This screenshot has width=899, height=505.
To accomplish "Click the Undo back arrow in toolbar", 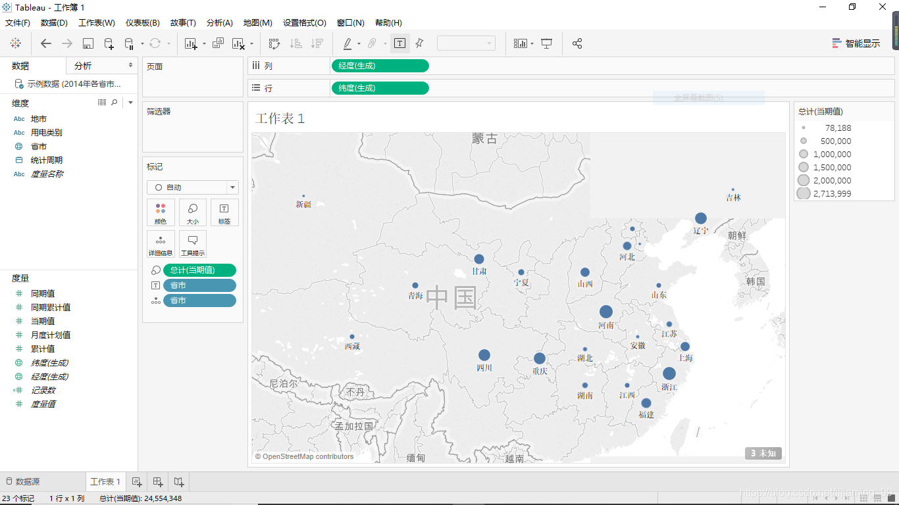I will click(46, 43).
